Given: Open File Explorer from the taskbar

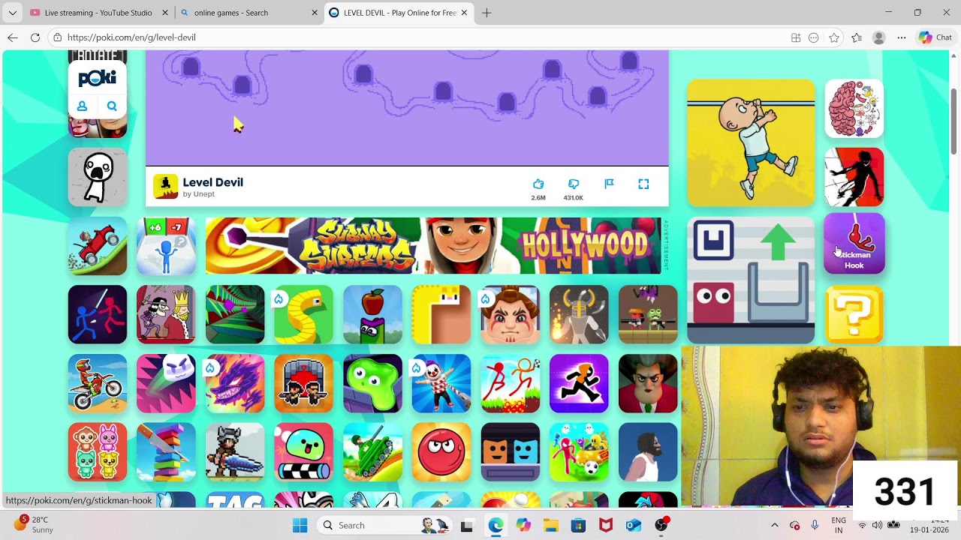Looking at the screenshot, I should coord(551,525).
